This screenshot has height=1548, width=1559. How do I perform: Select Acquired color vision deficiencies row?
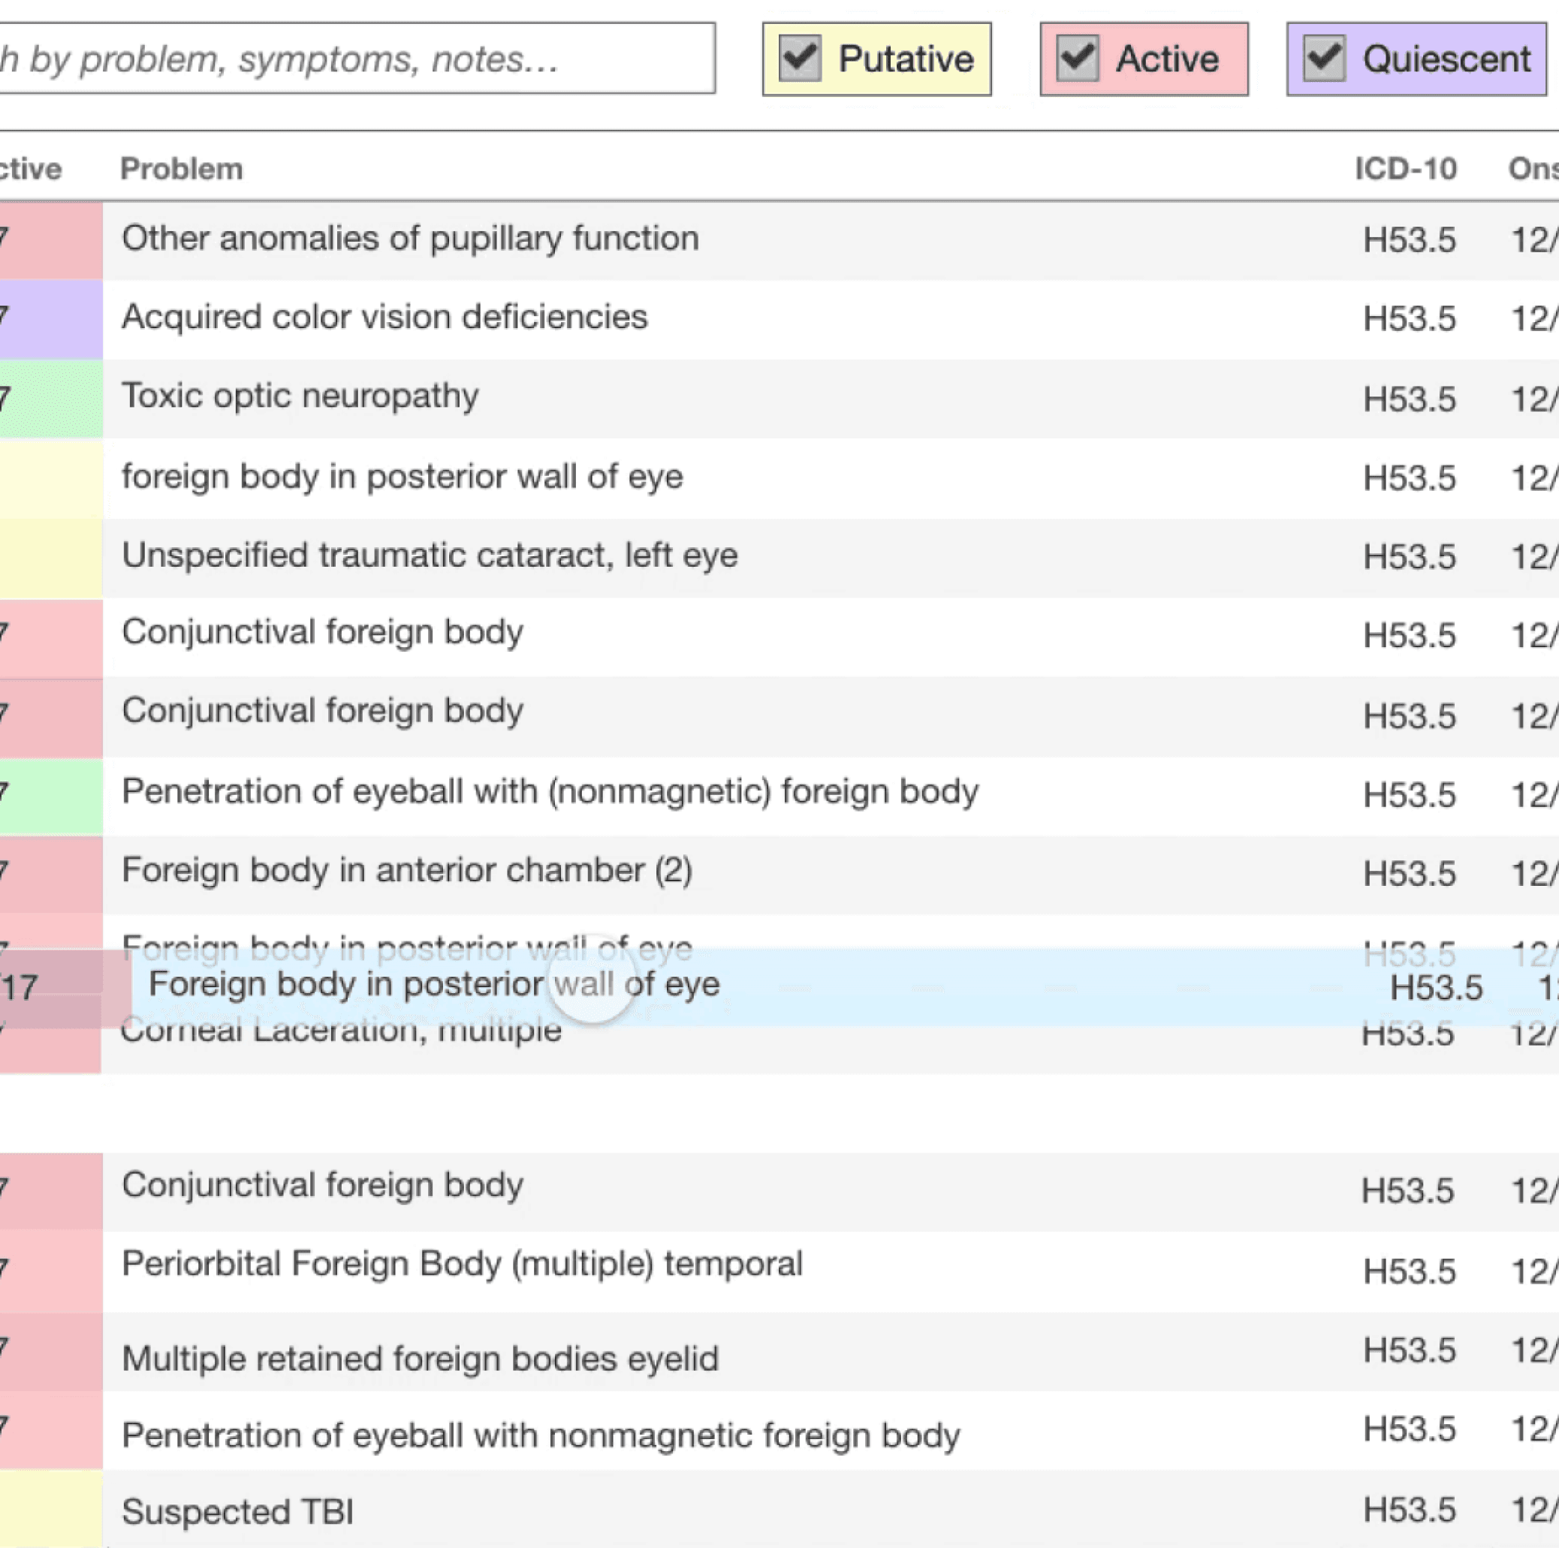coord(384,317)
